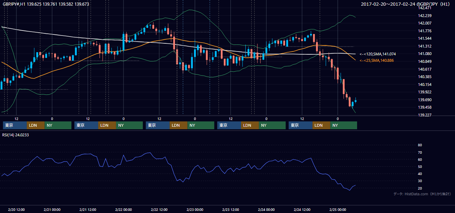Click the 139.922 price axis label
This screenshot has width=455, height=213.
(x=425, y=92)
